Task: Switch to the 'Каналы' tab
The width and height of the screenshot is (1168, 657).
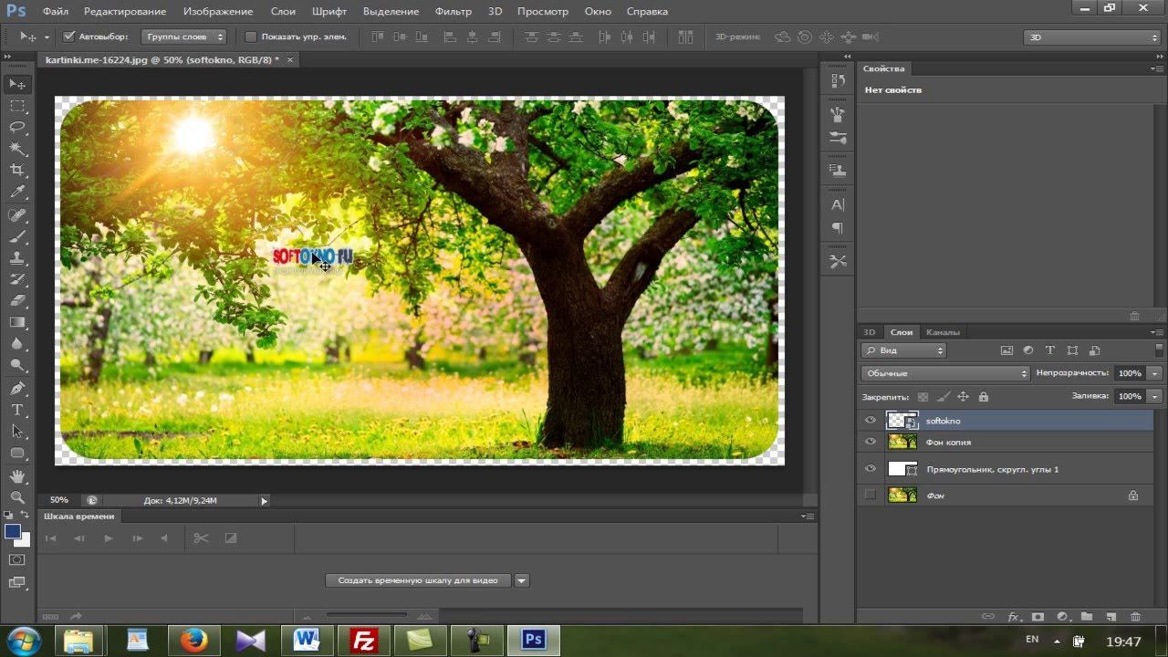Action: click(x=943, y=332)
